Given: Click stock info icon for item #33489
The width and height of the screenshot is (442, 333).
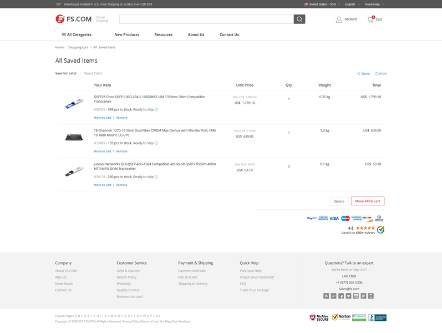Looking at the screenshot, I should pyautogui.click(x=156, y=143).
